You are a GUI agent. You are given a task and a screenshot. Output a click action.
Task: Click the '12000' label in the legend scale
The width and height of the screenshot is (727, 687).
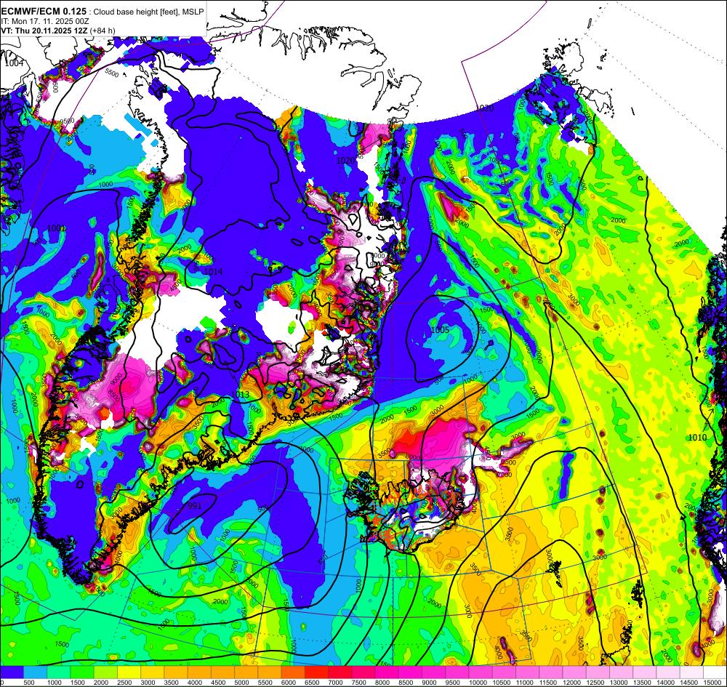[571, 682]
